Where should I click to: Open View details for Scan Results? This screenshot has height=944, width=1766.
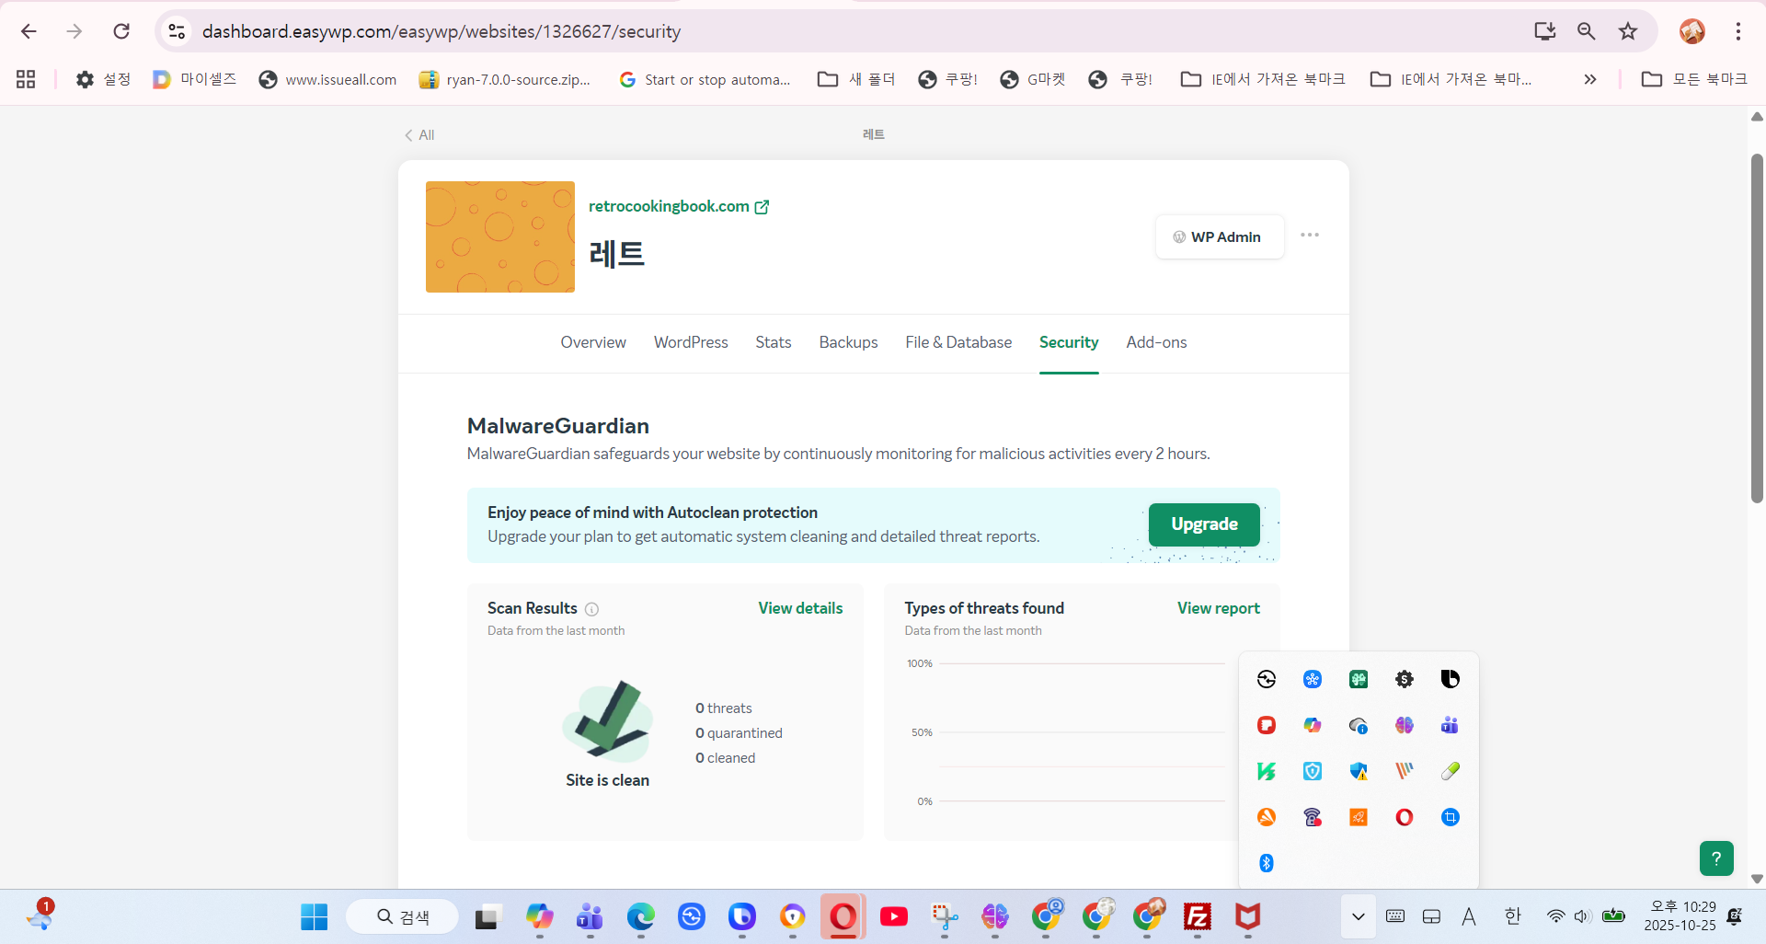[x=800, y=608]
